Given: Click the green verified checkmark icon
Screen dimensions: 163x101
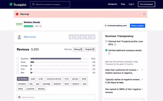Looking at the screenshot, I should tap(106, 50).
